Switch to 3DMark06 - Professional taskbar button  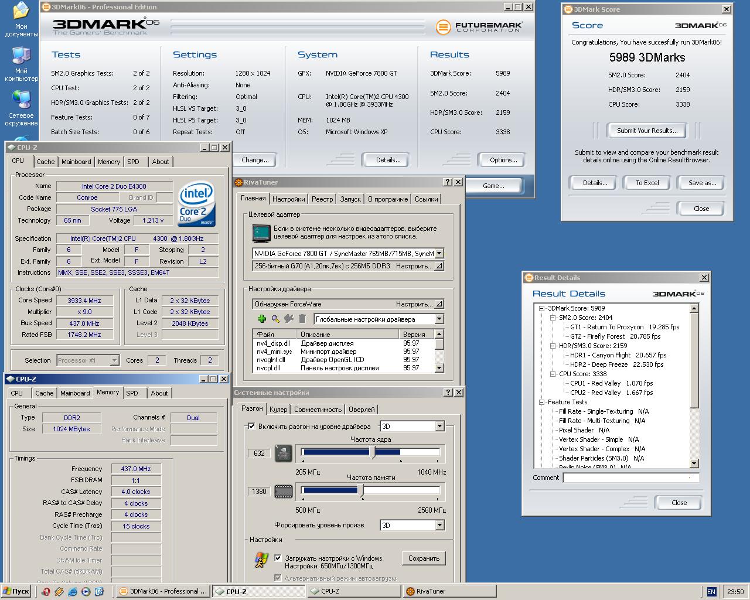(163, 591)
